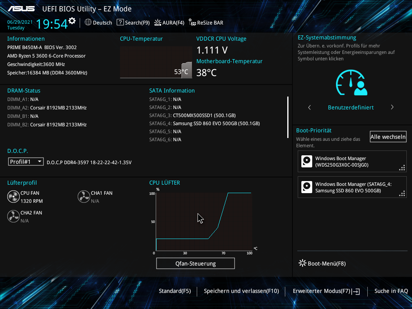The width and height of the screenshot is (412, 309).
Task: Click the globe language icon
Action: click(88, 23)
